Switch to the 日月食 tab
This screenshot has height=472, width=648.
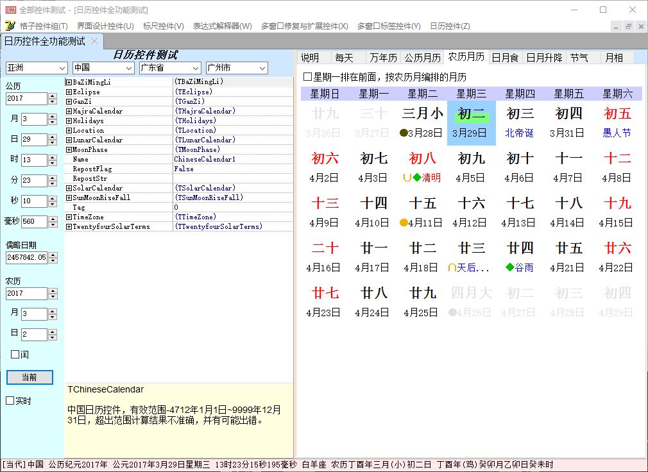pos(505,58)
